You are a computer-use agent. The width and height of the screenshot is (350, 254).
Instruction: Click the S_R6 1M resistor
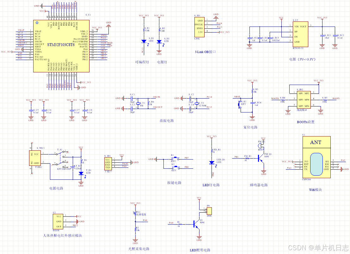coord(148,103)
